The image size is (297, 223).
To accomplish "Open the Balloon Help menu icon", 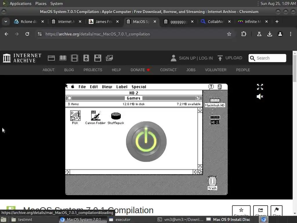I will pos(211,87).
